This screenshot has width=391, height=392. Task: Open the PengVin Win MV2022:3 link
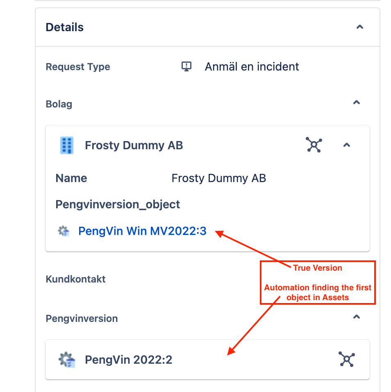pos(142,231)
